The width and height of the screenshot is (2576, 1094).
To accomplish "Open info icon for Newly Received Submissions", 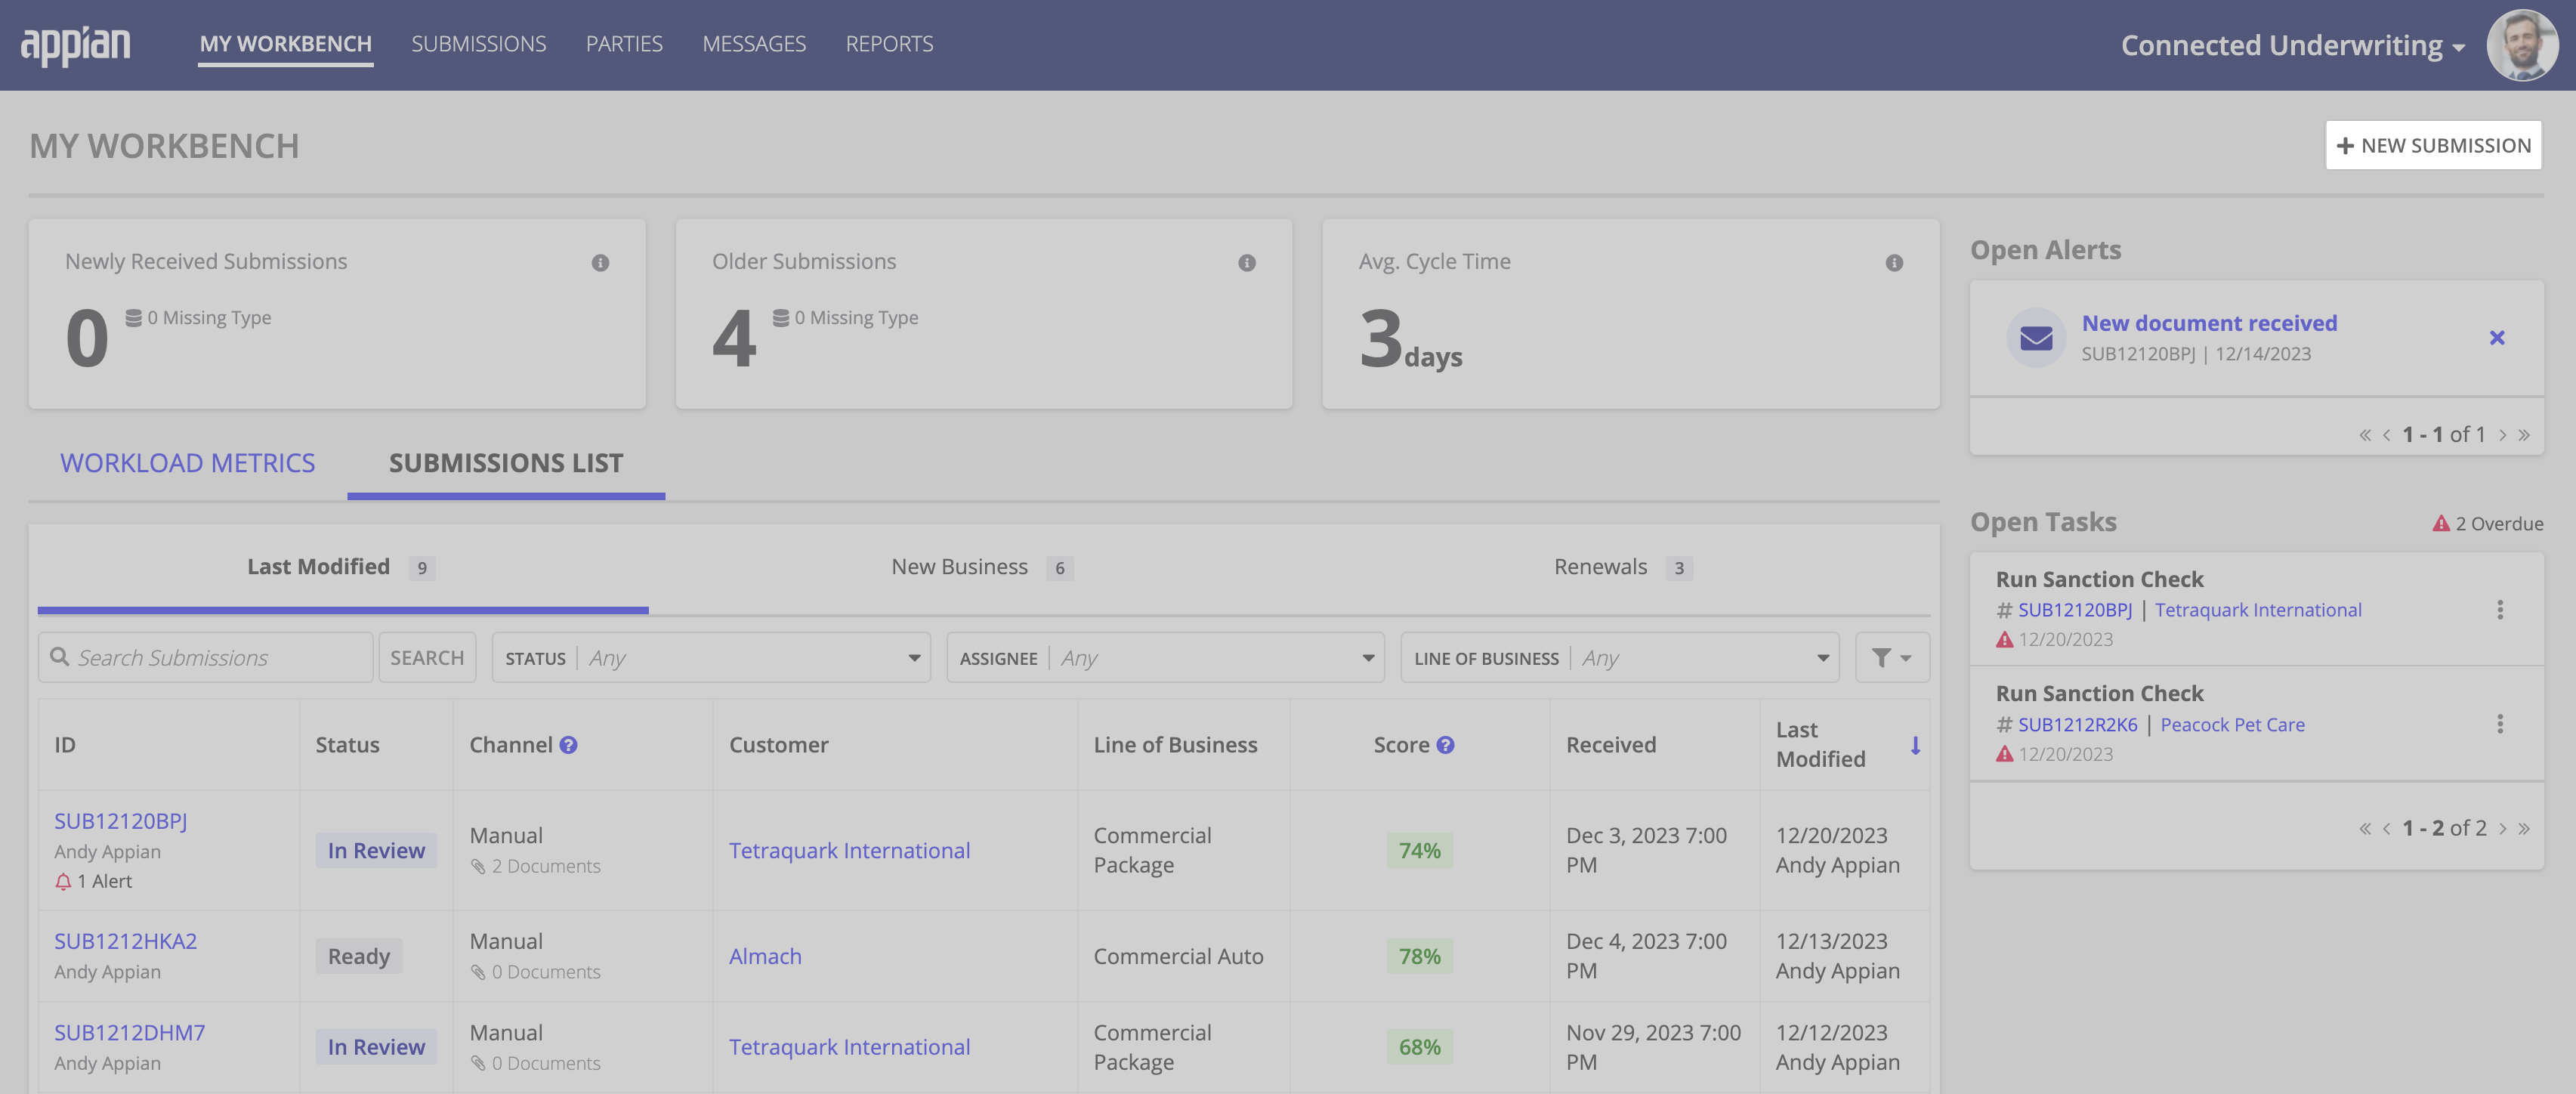I will [x=600, y=263].
